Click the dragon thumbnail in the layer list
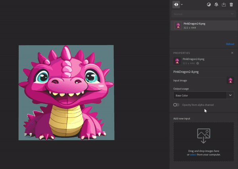 (x=178, y=26)
